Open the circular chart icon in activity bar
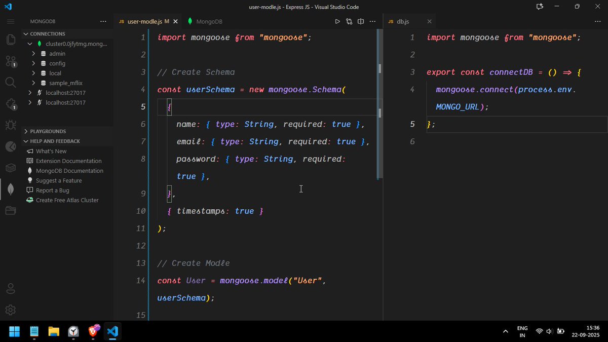Image resolution: width=608 pixels, height=342 pixels. [x=11, y=146]
